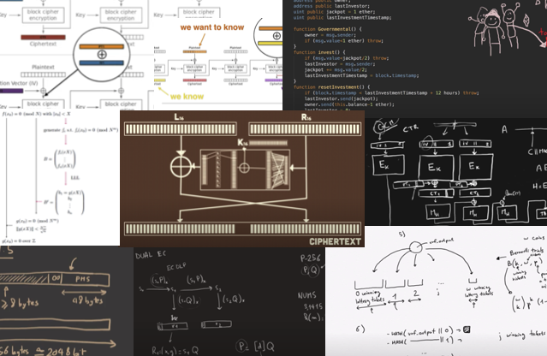547x356 pixels.
Task: Open the PHS bytes chalkboard image
Action: click(x=64, y=300)
